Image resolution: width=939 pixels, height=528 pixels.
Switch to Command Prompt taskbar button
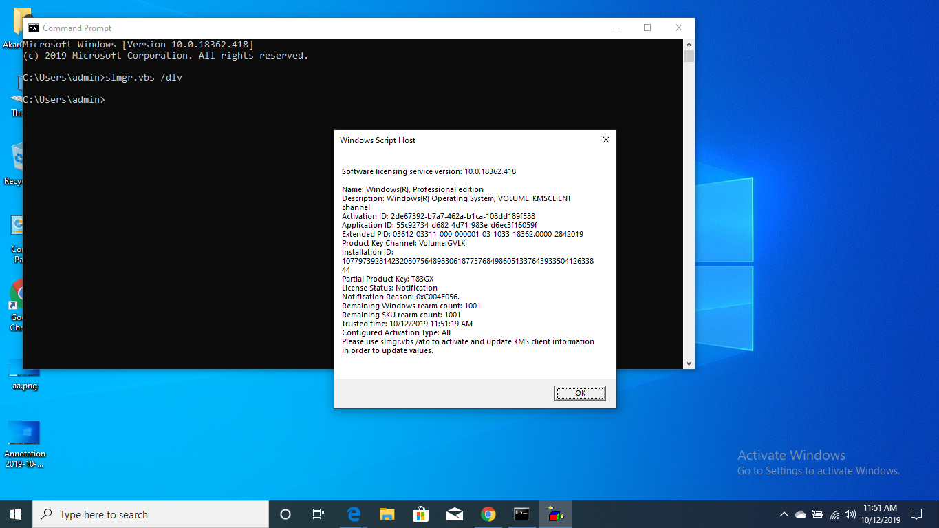coord(521,514)
